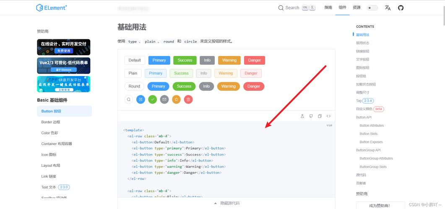Click the orange circle star icon button

[176, 99]
